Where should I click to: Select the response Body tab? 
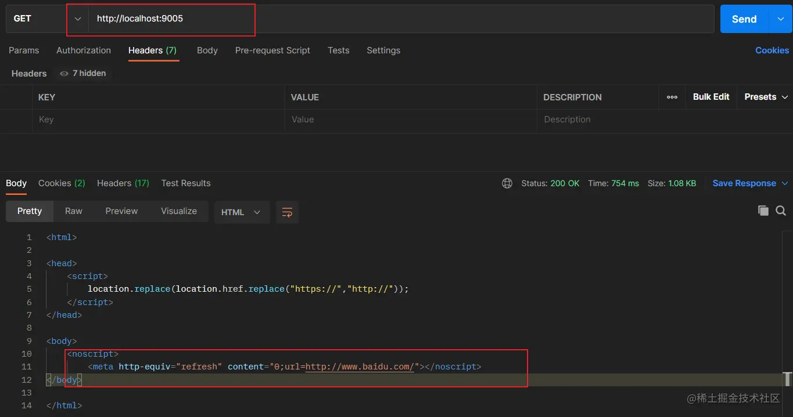point(16,183)
